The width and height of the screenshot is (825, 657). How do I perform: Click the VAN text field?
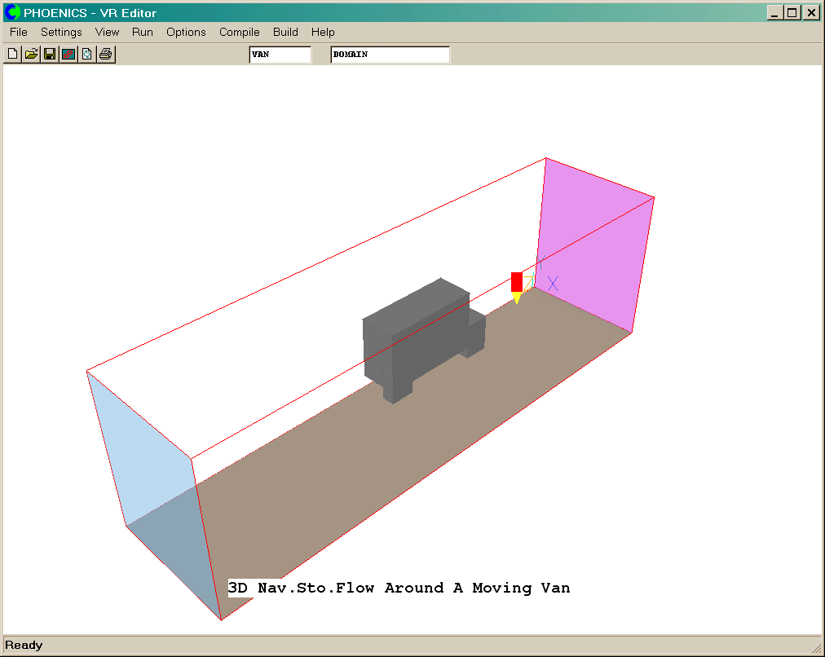pyautogui.click(x=280, y=55)
